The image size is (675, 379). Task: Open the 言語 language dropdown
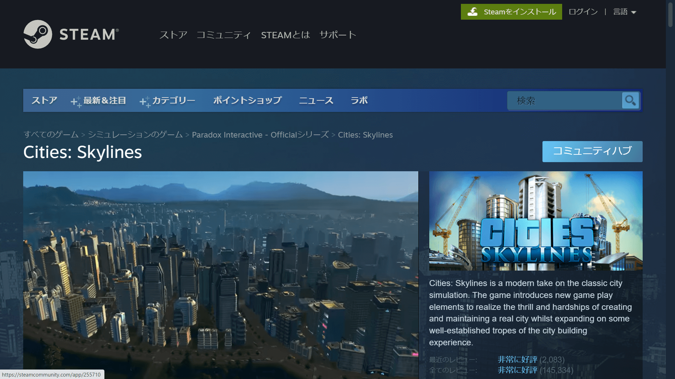coord(625,12)
